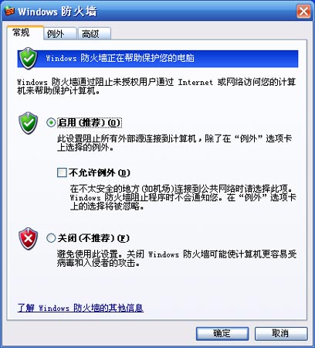Select the 常规 tab
This screenshot has width=315, height=348.
click(x=25, y=32)
